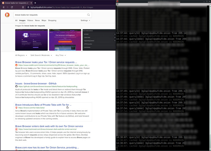Expand the Any Time filter

[x=60, y=55]
